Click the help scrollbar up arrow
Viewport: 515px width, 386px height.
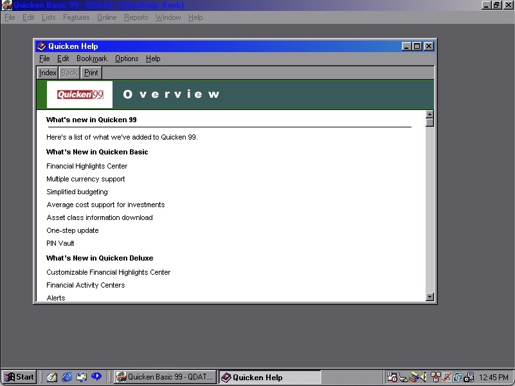pos(429,115)
